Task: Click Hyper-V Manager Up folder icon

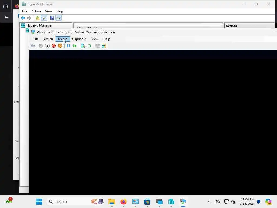Action: point(37,18)
